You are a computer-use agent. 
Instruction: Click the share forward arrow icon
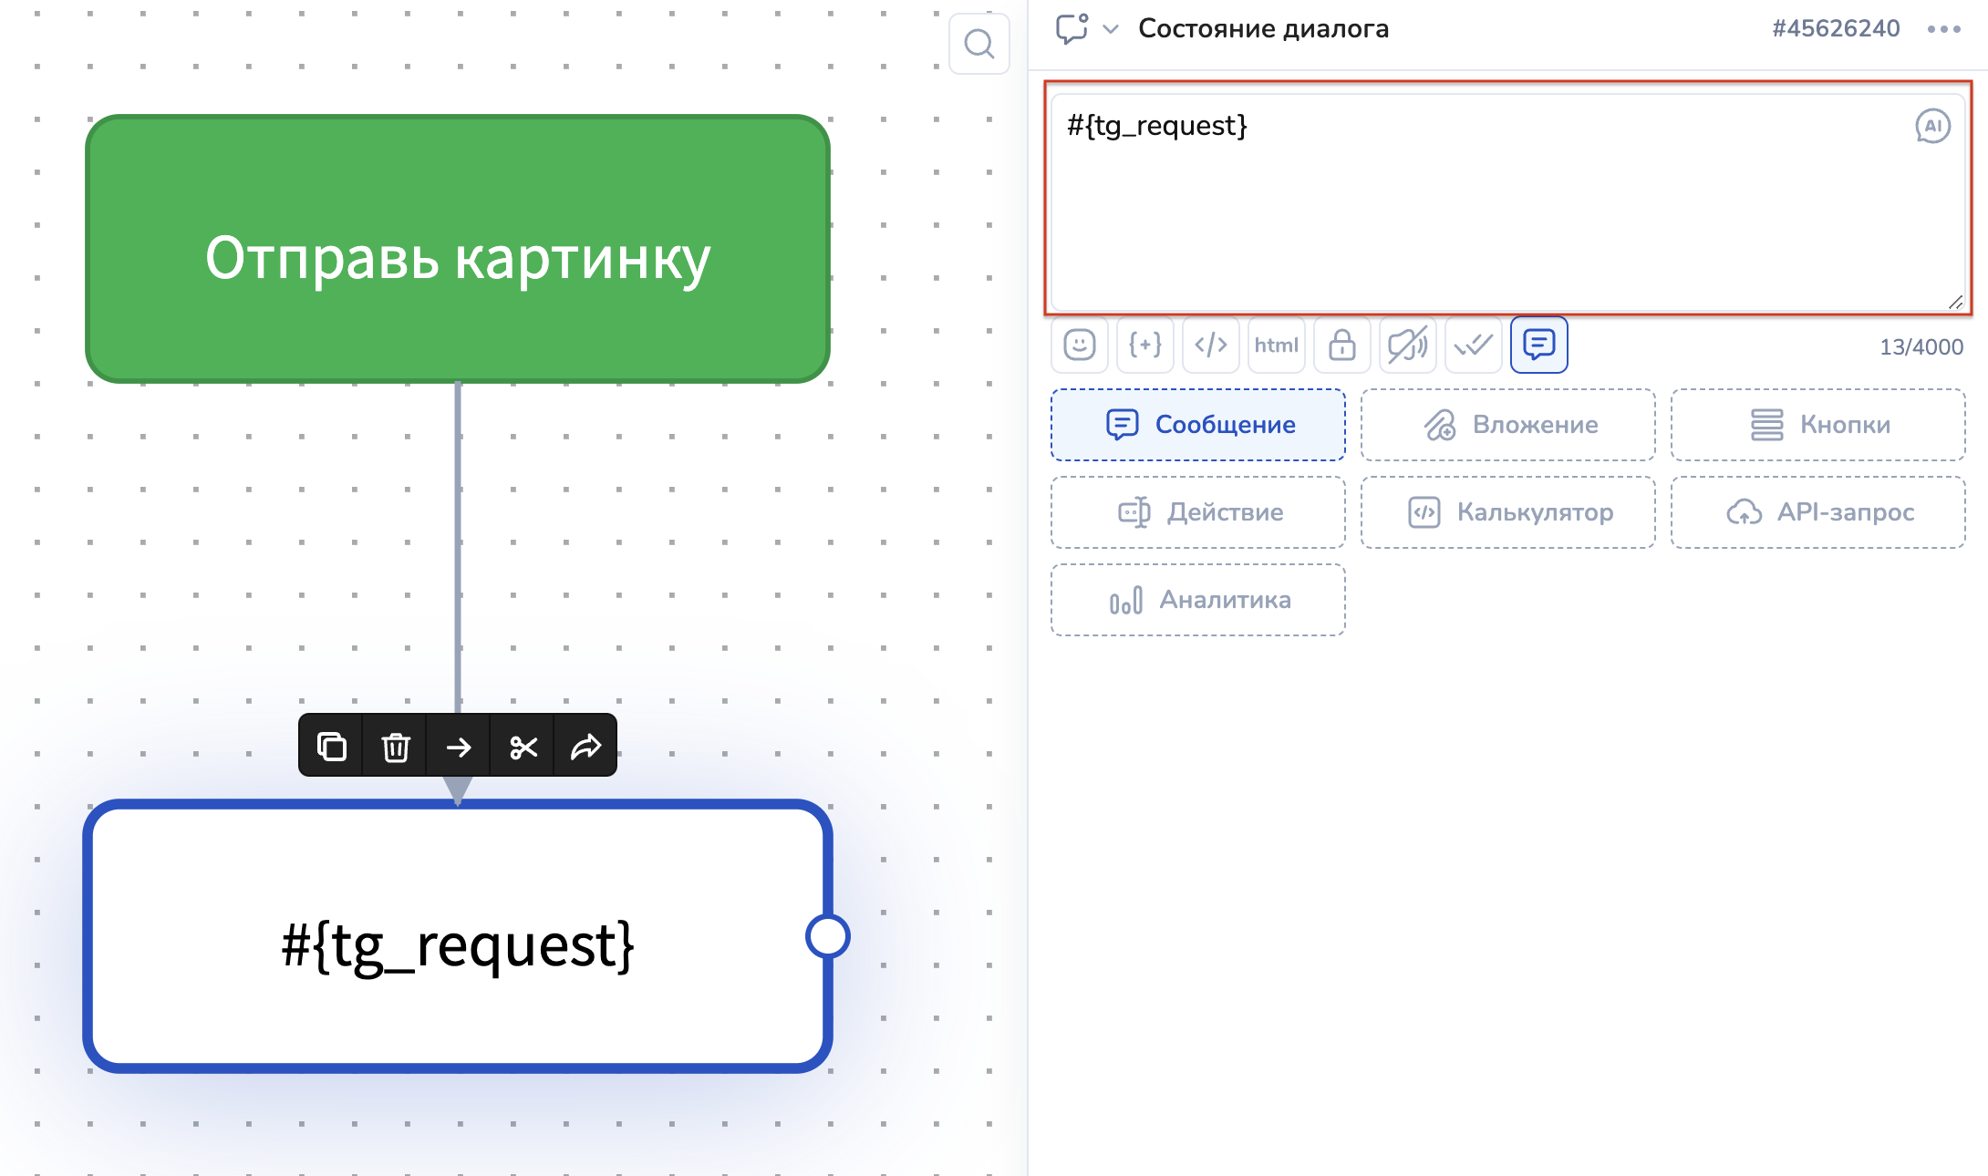click(585, 747)
